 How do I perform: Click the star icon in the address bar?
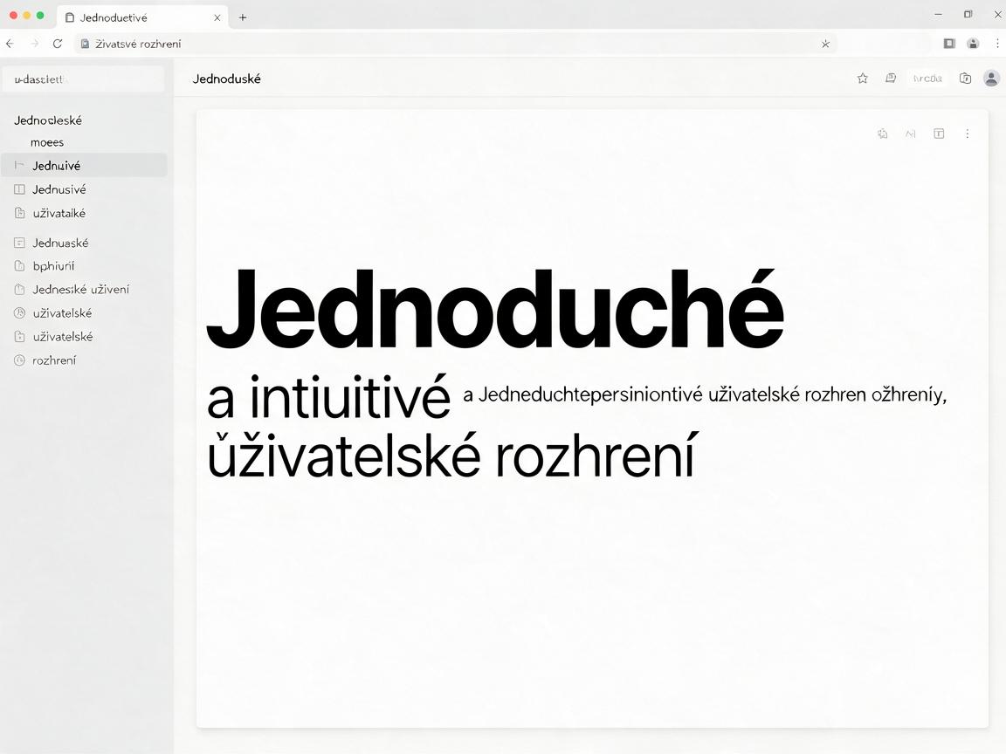point(826,44)
